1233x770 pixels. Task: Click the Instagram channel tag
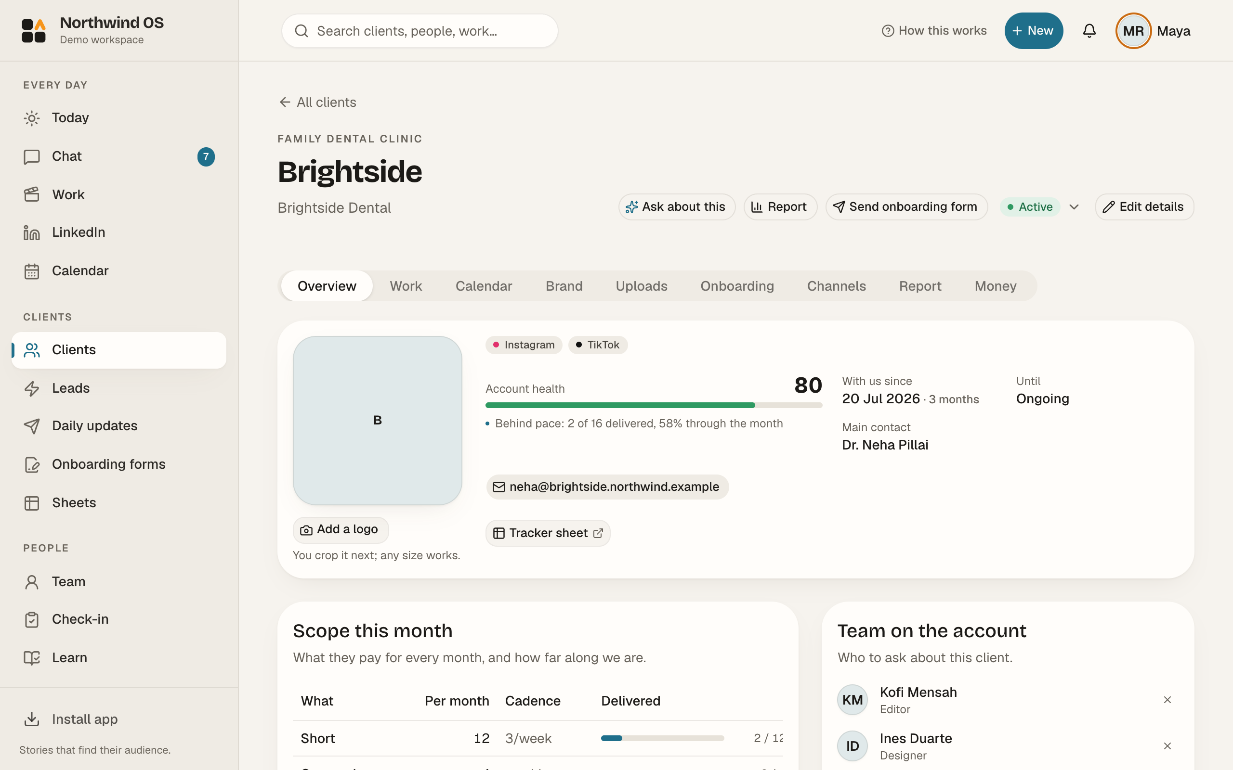tap(524, 345)
